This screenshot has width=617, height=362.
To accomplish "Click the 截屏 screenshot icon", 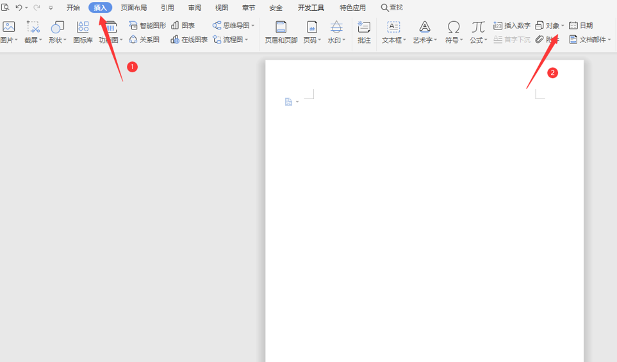I will 33,27.
